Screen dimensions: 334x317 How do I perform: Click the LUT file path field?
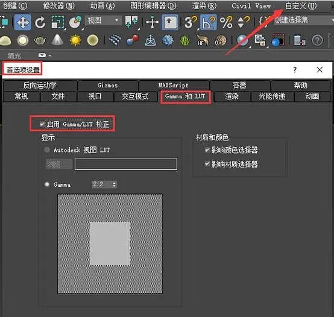[x=126, y=164]
